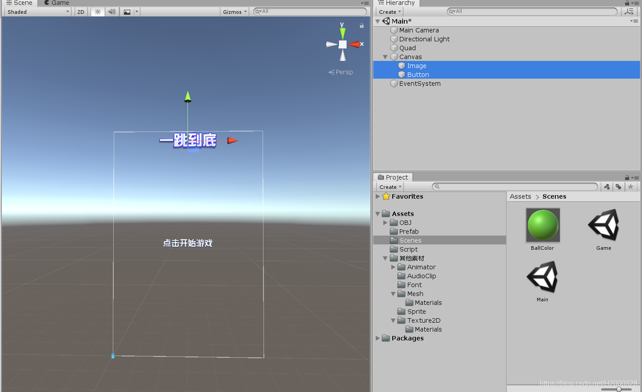Collapse the 其他素材 folder

pyautogui.click(x=385, y=258)
